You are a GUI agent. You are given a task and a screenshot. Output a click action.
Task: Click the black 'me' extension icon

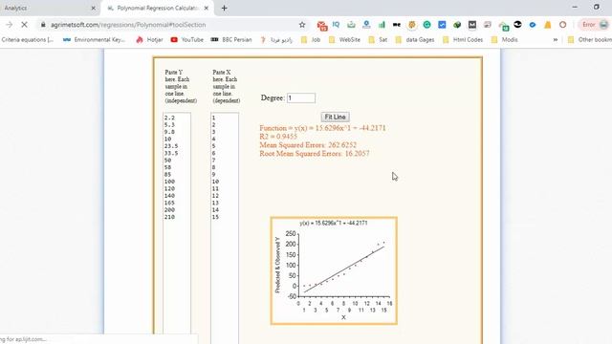point(397,25)
